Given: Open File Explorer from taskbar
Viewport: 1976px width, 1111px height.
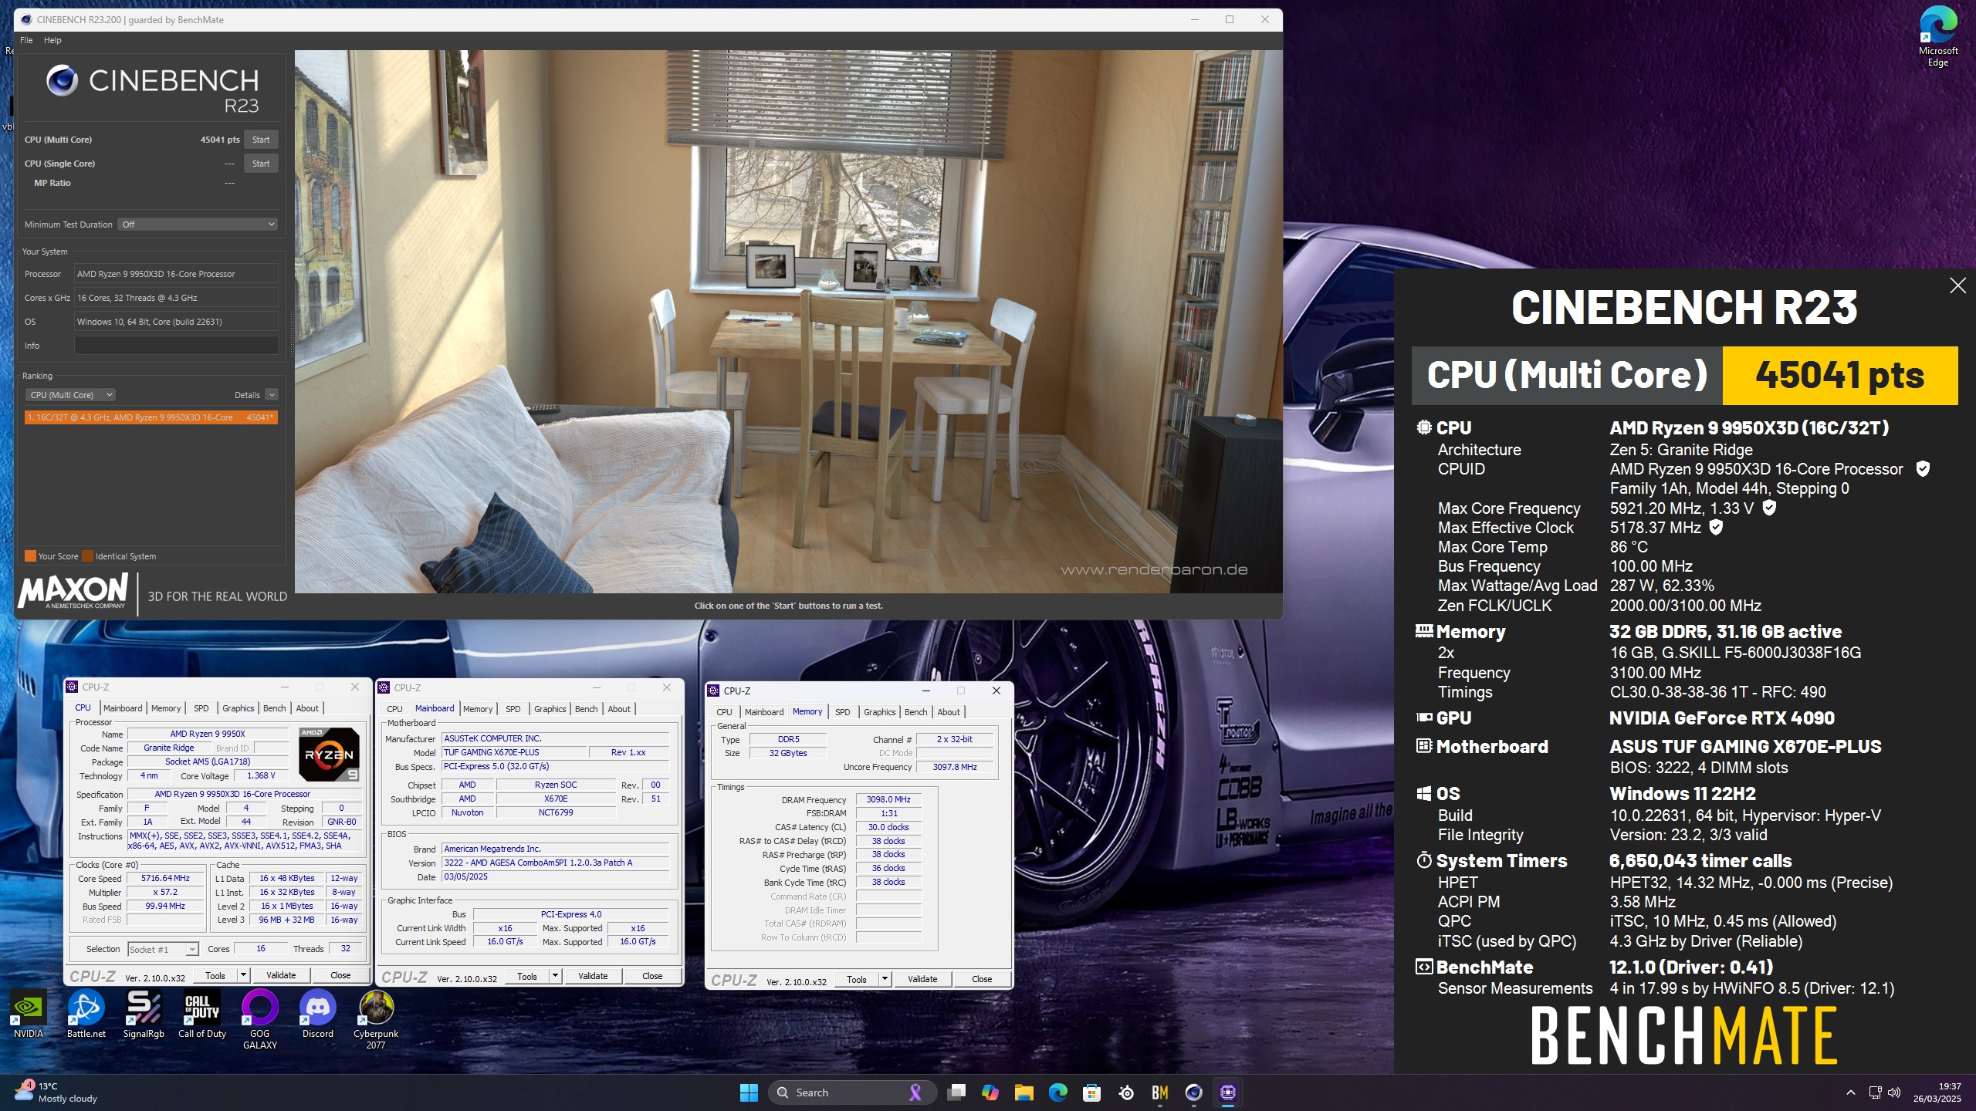Looking at the screenshot, I should point(1024,1092).
